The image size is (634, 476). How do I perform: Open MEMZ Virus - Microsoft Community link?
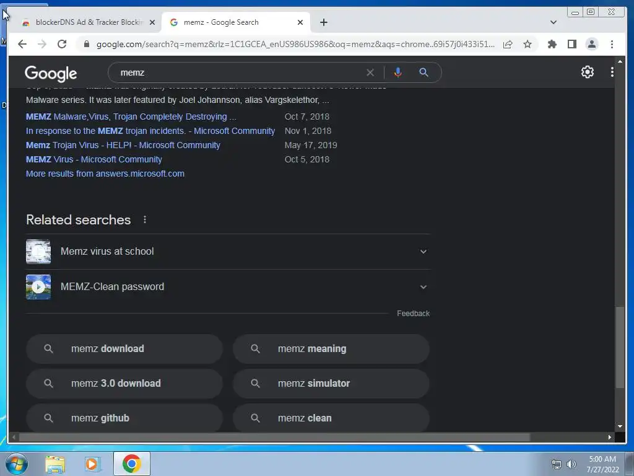point(94,159)
